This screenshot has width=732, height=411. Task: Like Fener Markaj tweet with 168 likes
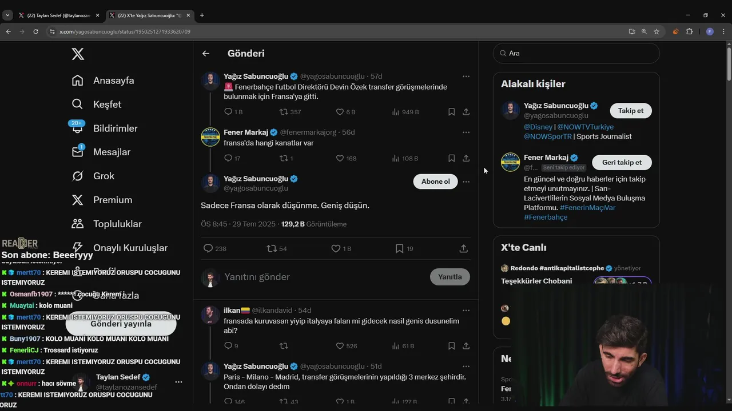pyautogui.click(x=346, y=158)
